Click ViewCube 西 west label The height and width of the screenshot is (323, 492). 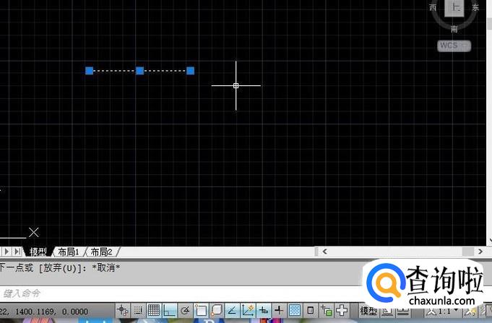pos(433,7)
